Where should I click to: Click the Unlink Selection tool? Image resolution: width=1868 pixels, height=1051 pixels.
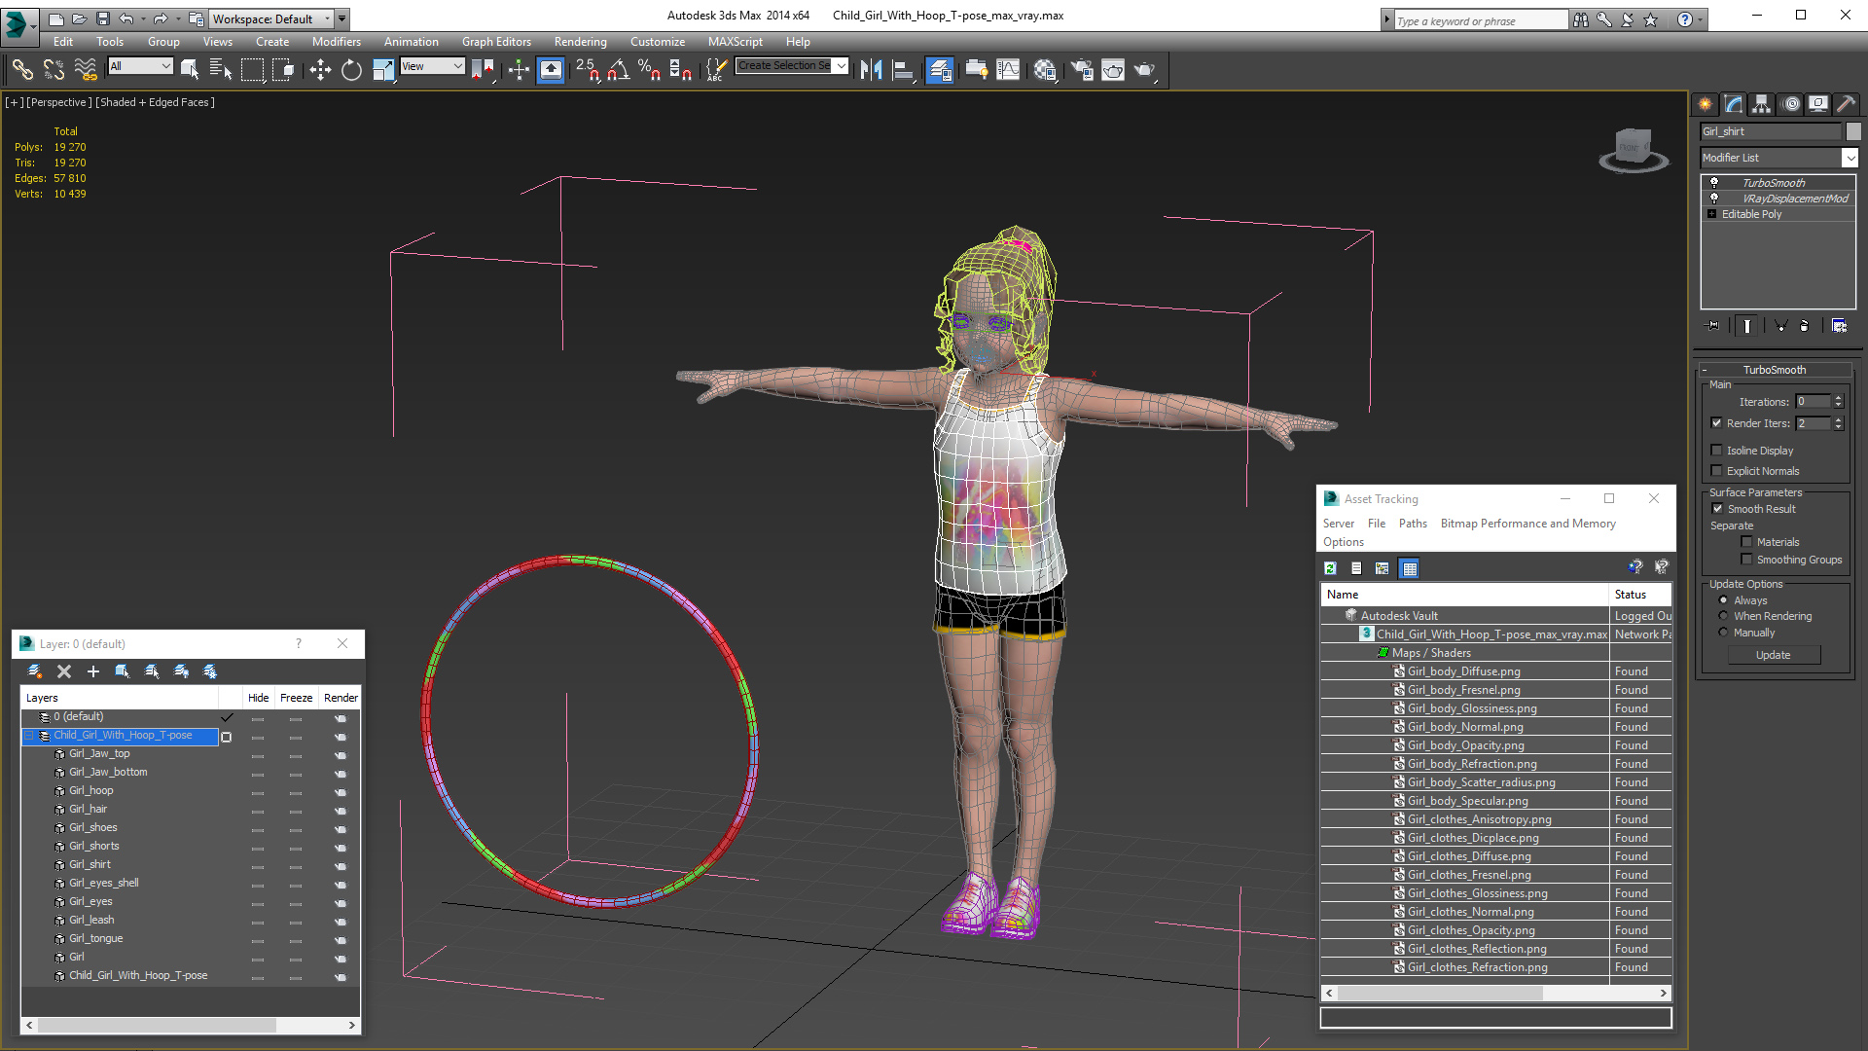pyautogui.click(x=54, y=69)
